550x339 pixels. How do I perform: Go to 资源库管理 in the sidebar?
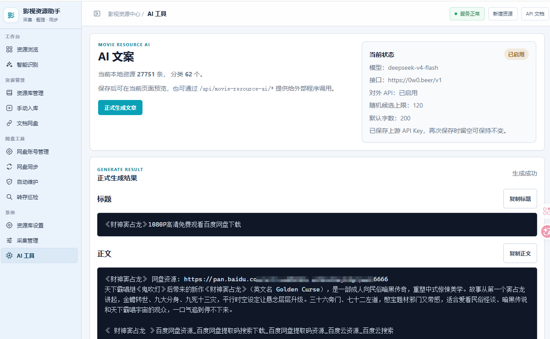tap(39, 93)
